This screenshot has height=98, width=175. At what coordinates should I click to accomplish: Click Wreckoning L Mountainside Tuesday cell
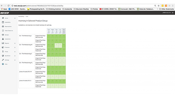49,36
